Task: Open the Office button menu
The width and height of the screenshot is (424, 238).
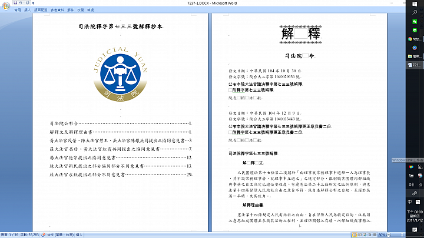Action: (6, 6)
